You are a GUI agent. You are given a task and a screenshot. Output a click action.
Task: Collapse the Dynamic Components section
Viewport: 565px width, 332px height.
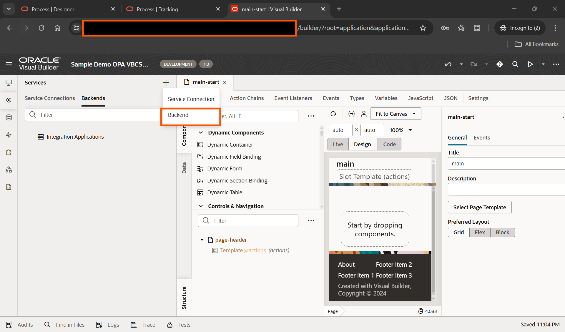[x=201, y=132]
